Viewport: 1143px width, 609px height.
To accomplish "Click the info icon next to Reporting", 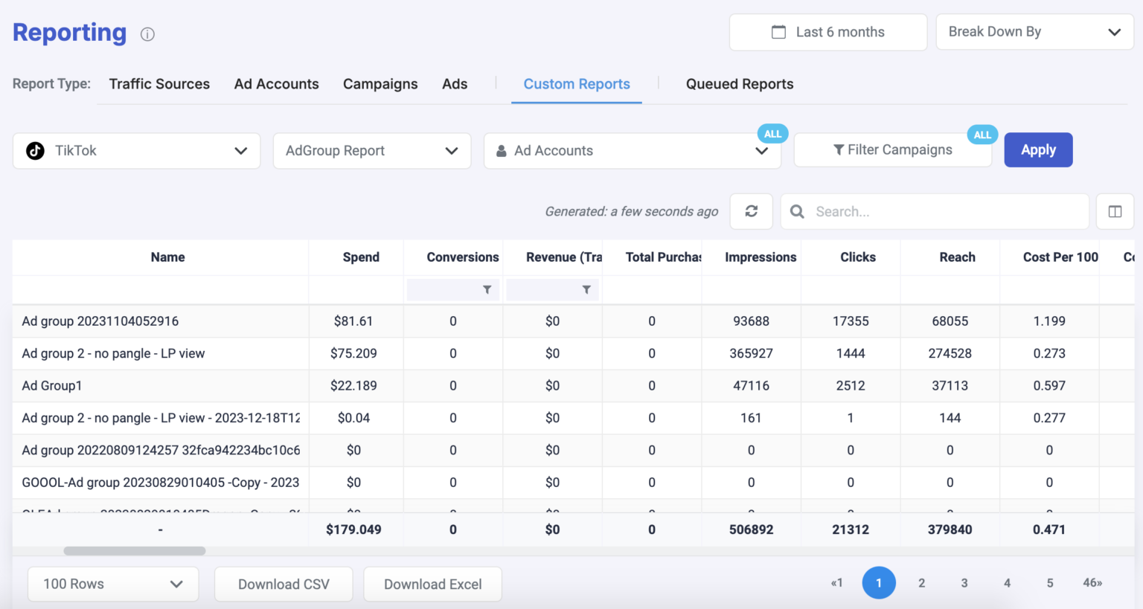I will (147, 34).
